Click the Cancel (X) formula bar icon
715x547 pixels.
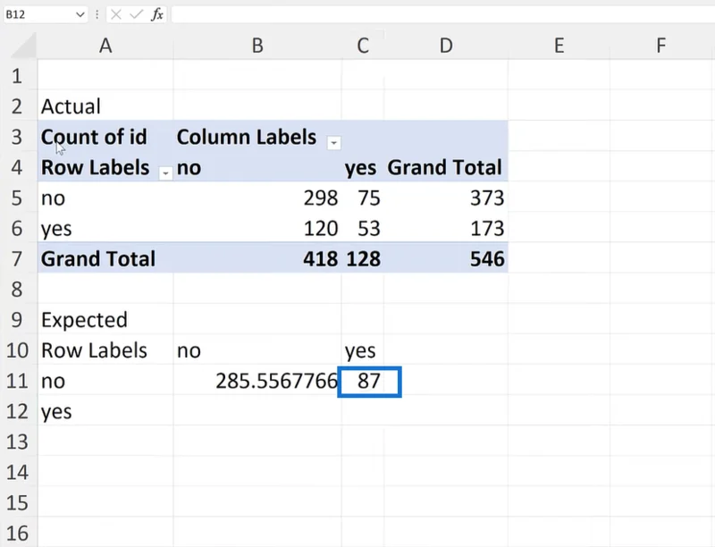click(116, 14)
